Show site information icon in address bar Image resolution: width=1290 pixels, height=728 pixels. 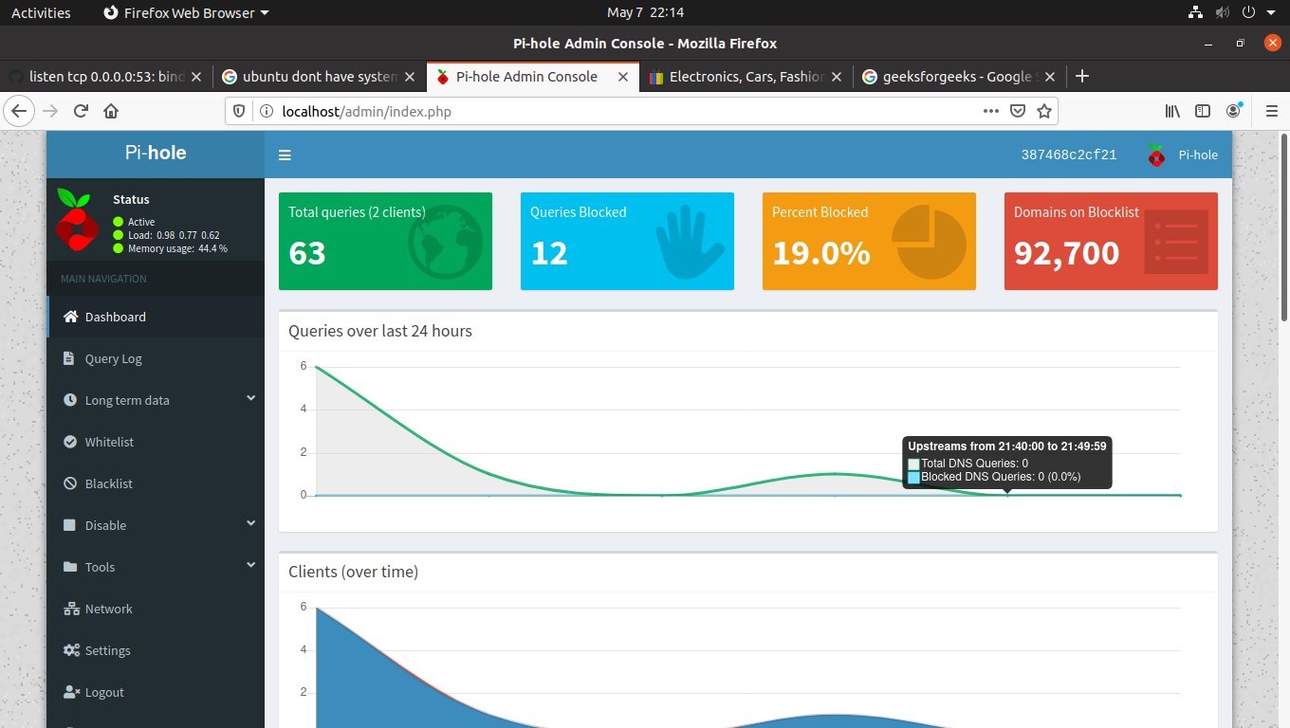tap(265, 111)
